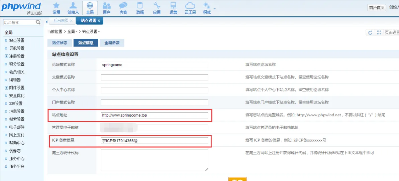Click the 文章模式名称 input field

[x=155, y=77]
